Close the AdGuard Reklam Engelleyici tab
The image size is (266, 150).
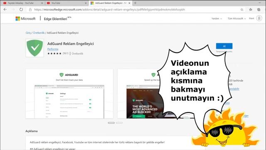pyautogui.click(x=129, y=3)
